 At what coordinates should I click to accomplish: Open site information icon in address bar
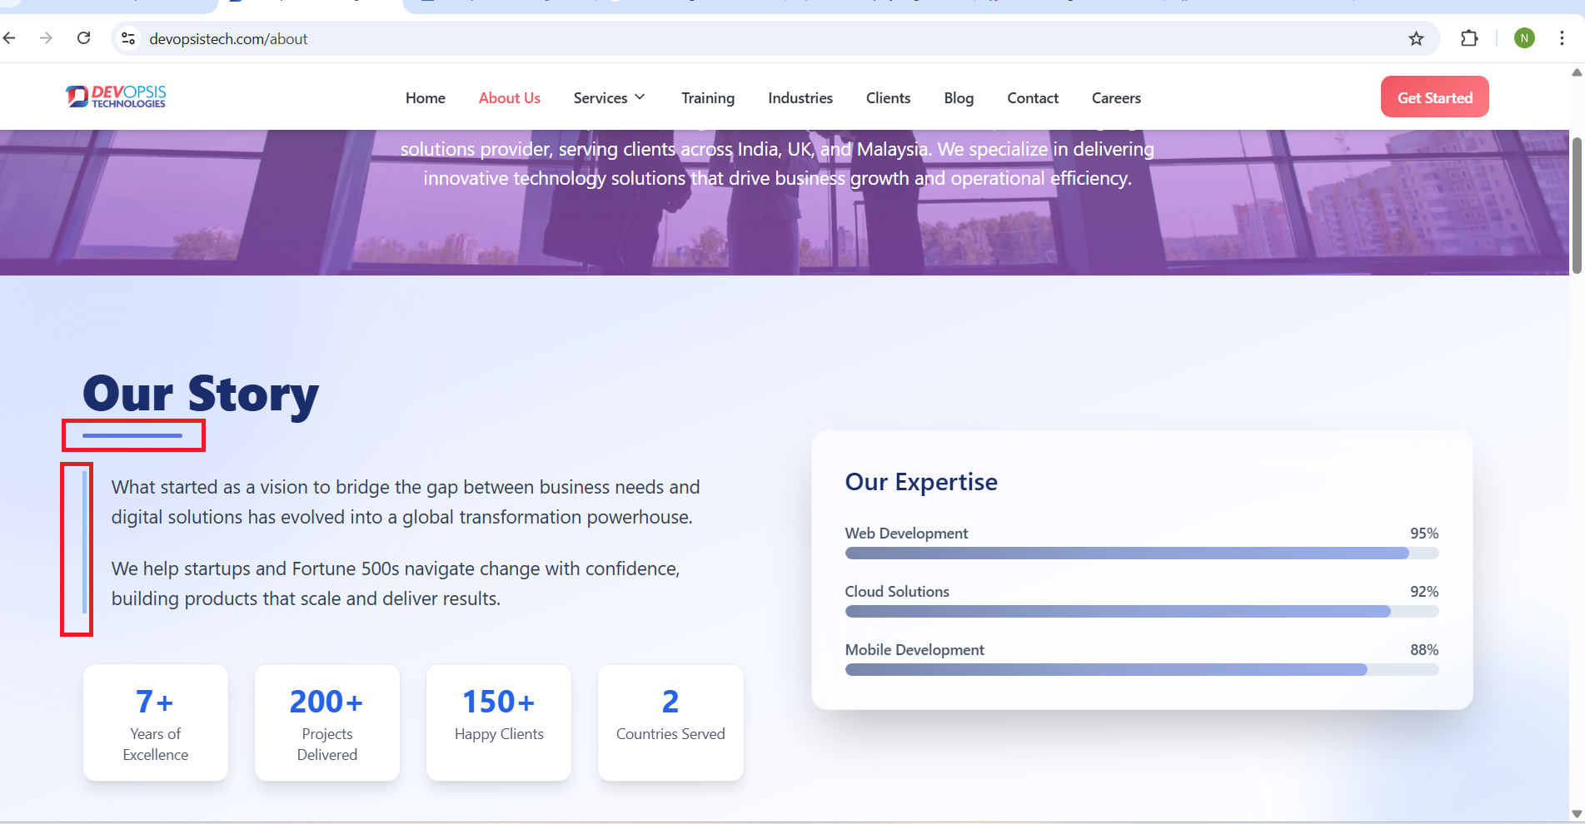(128, 38)
